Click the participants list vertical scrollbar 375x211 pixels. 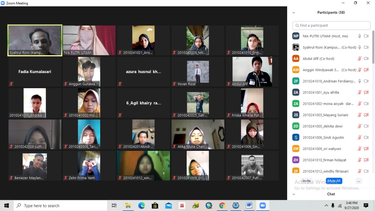point(373,47)
